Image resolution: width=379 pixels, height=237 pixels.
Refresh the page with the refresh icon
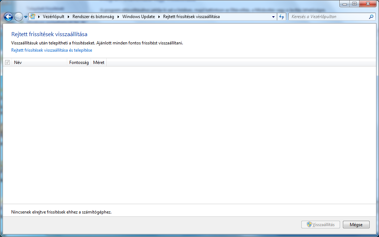click(x=281, y=17)
